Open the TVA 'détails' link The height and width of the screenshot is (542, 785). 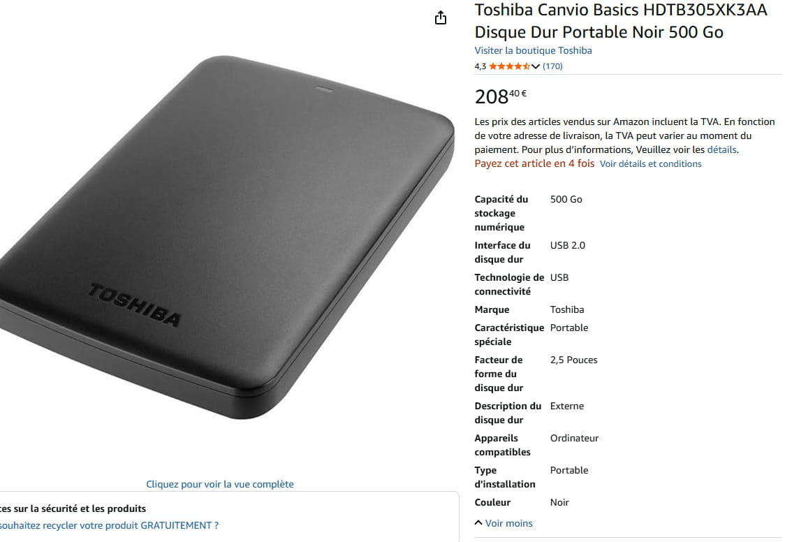(721, 149)
